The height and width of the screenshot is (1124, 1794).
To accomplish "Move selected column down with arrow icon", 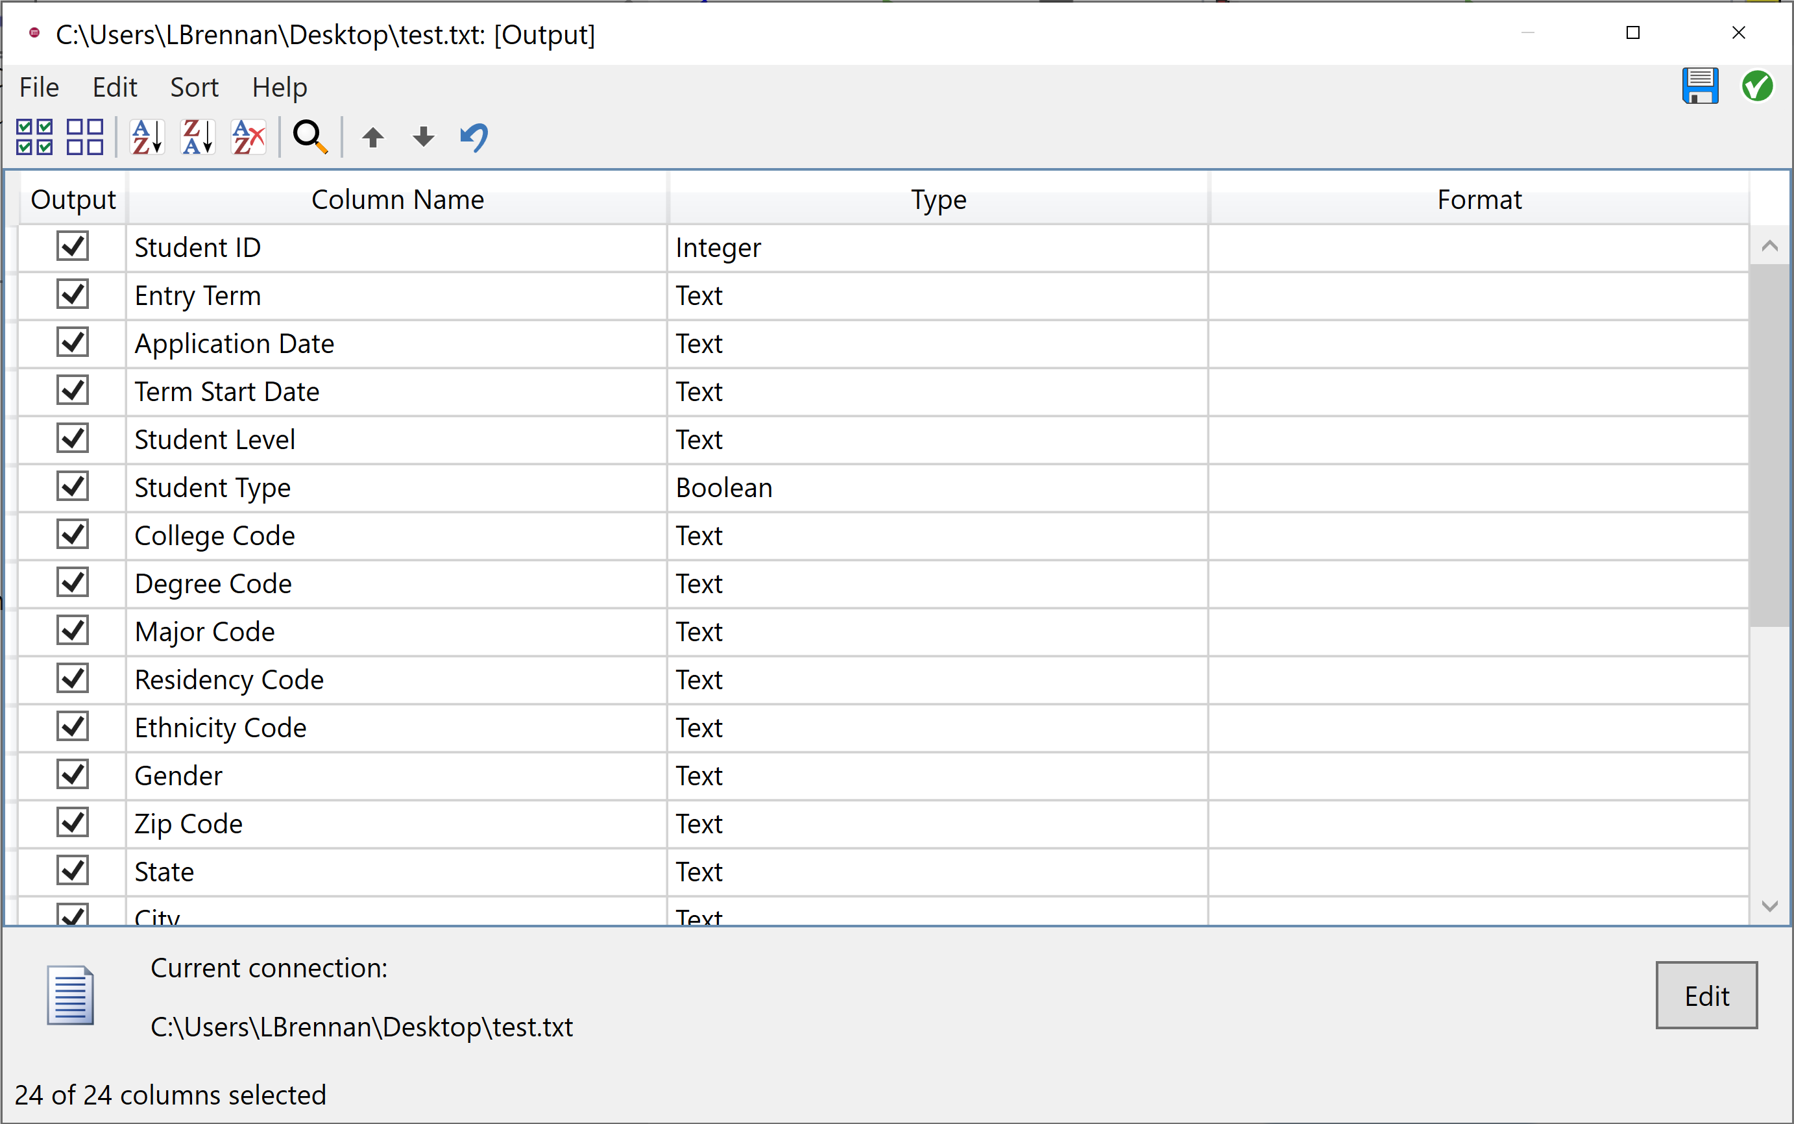I will point(424,137).
